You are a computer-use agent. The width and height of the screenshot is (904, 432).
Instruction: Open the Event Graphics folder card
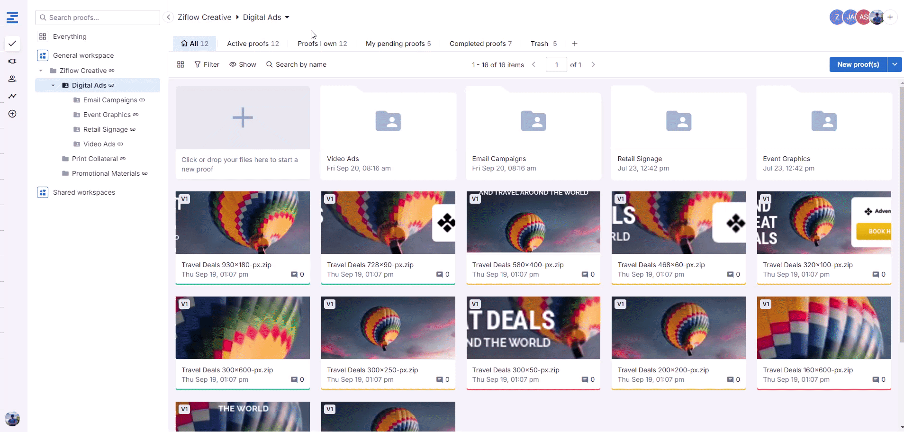pos(824,133)
